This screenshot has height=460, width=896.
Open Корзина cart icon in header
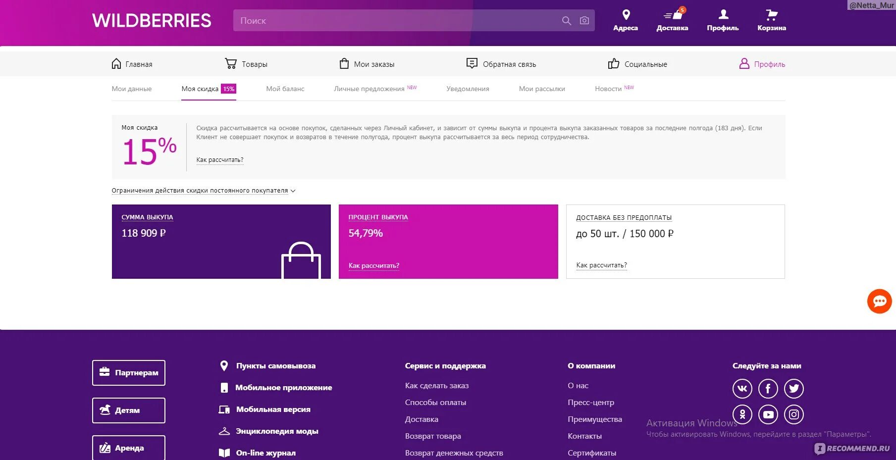[771, 15]
